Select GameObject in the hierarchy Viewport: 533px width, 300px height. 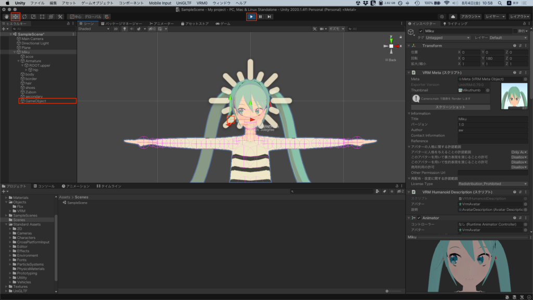point(35,101)
